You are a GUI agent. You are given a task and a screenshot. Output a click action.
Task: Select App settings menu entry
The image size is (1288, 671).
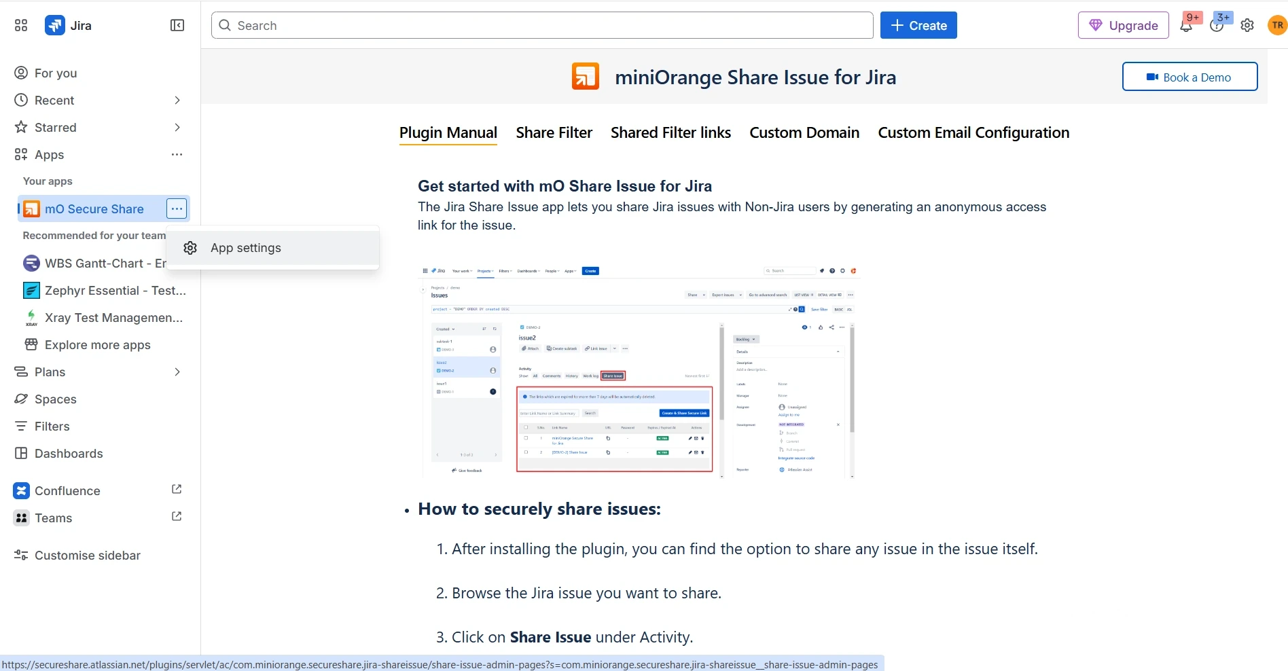[x=273, y=248]
